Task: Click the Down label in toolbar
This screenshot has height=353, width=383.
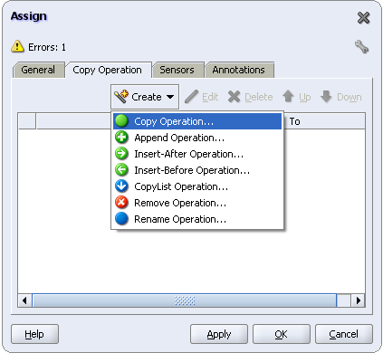Action: pos(349,97)
